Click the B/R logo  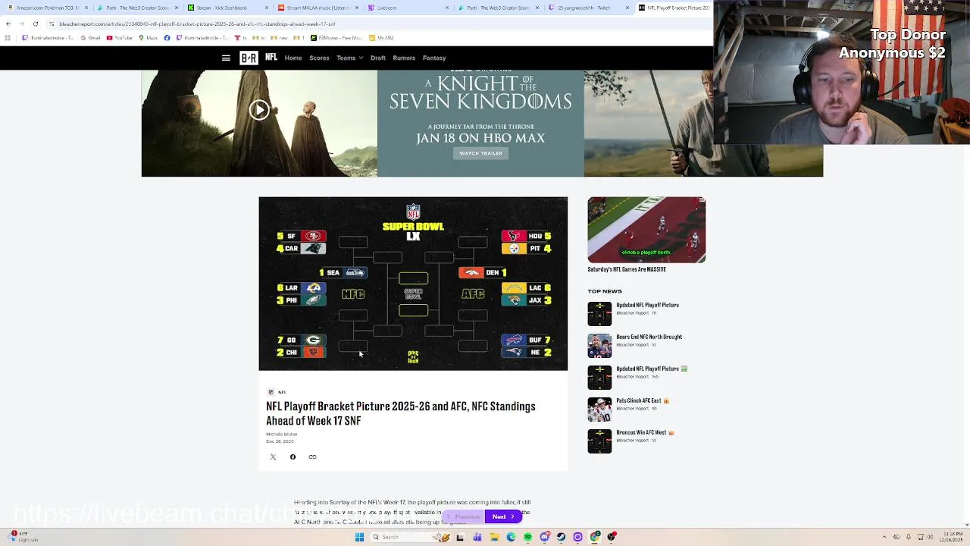coord(249,58)
